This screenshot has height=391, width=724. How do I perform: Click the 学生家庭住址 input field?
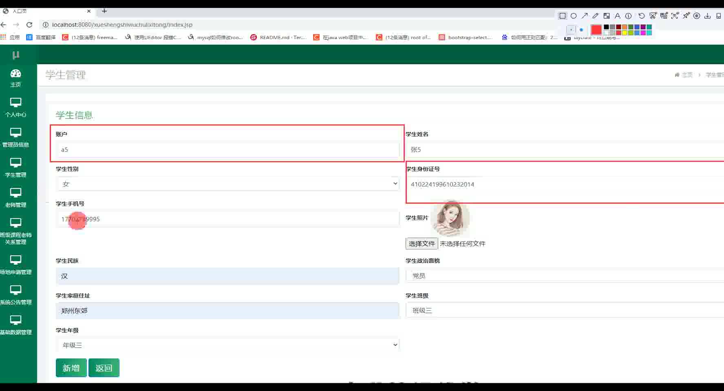click(228, 310)
